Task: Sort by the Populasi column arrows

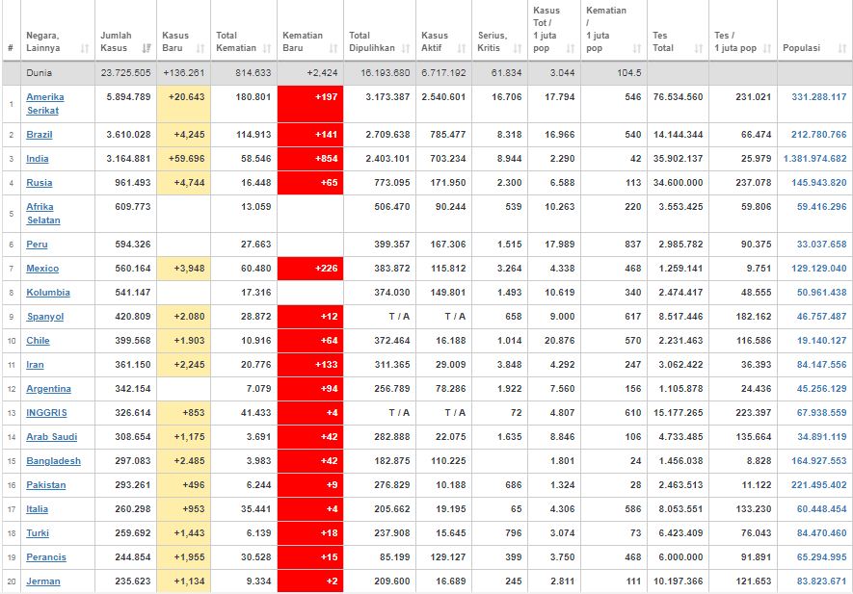Action: point(842,48)
